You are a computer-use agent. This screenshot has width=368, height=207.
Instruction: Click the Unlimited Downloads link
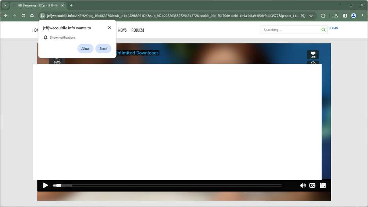(x=137, y=53)
